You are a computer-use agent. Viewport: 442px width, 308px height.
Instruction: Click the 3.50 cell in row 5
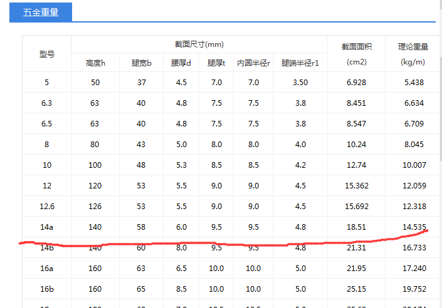tap(300, 83)
